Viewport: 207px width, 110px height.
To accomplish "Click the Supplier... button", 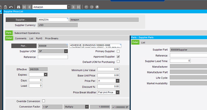I will [x=21, y=20].
